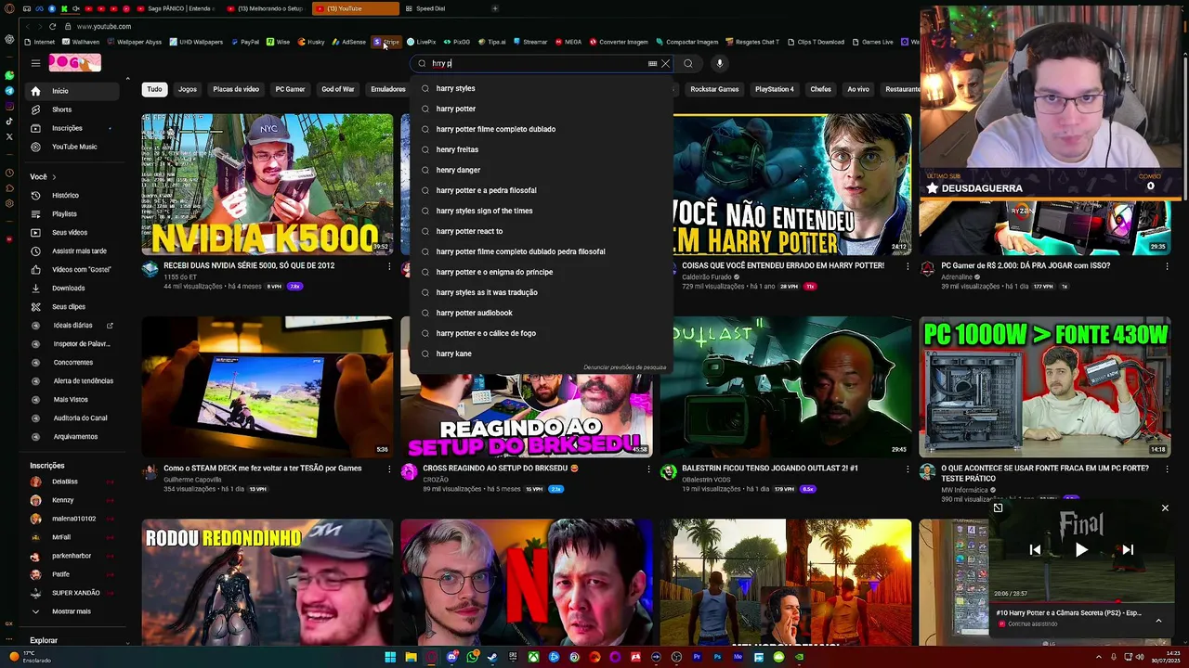Expand the Você section chevron

[54, 176]
